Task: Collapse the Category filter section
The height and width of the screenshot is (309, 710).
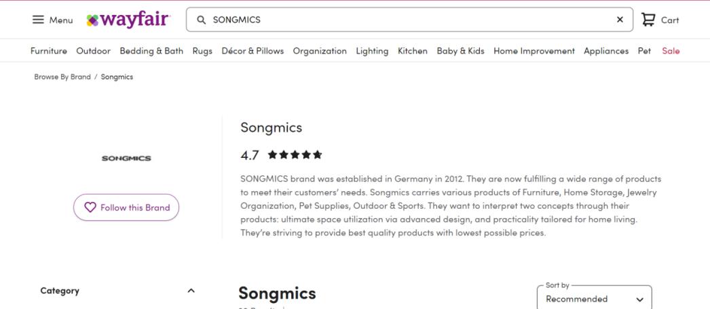Action: [x=191, y=291]
